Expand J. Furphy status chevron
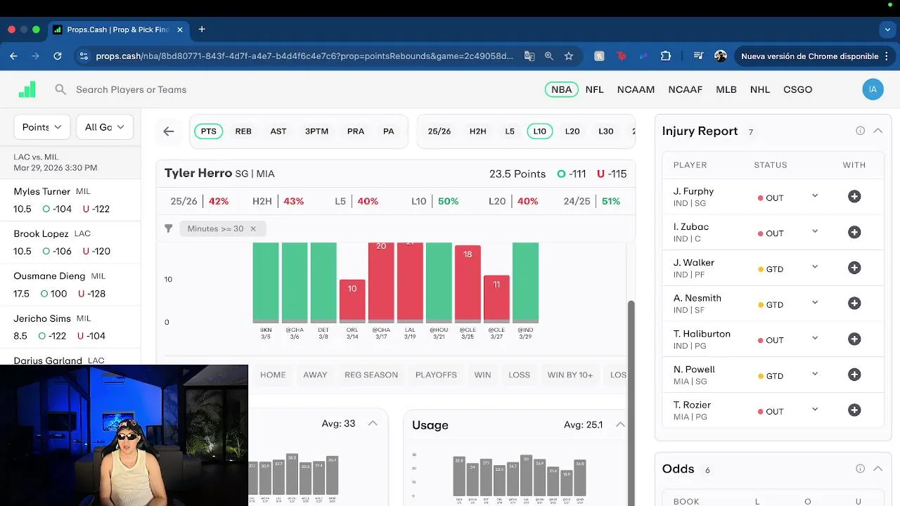The width and height of the screenshot is (900, 506). click(815, 196)
